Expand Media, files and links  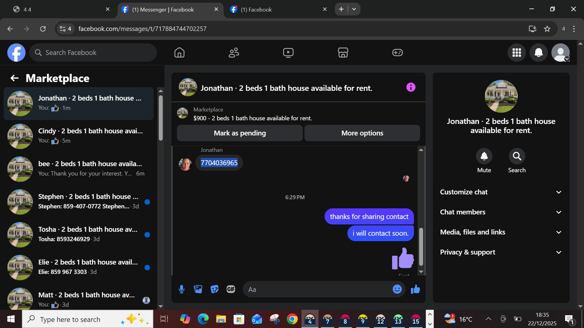click(x=501, y=232)
